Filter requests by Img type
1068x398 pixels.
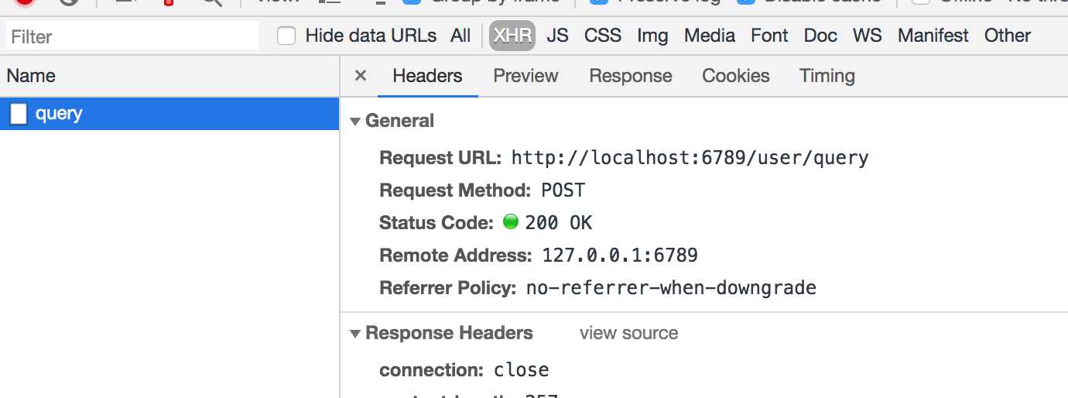pyautogui.click(x=652, y=36)
